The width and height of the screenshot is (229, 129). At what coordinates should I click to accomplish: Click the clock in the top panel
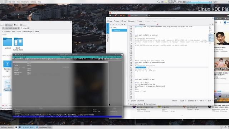(172, 2)
